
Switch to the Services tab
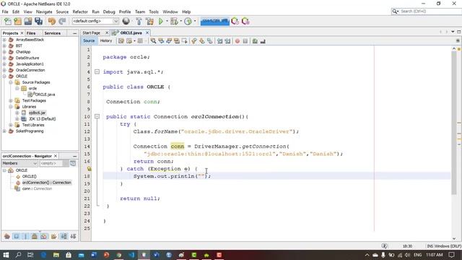pyautogui.click(x=53, y=33)
